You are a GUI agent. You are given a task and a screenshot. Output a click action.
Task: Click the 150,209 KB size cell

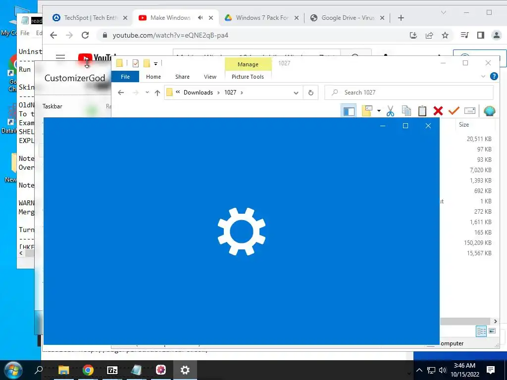click(x=478, y=242)
